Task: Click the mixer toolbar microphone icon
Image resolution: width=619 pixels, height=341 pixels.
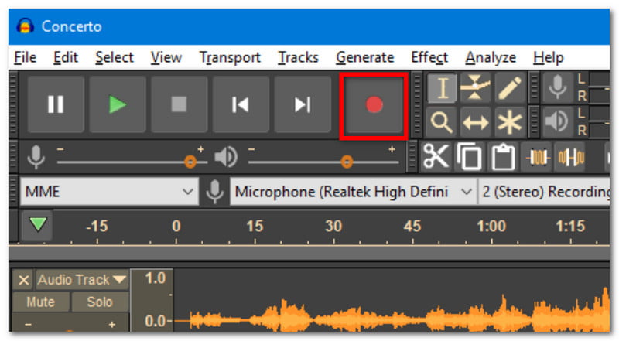Action: click(x=36, y=157)
